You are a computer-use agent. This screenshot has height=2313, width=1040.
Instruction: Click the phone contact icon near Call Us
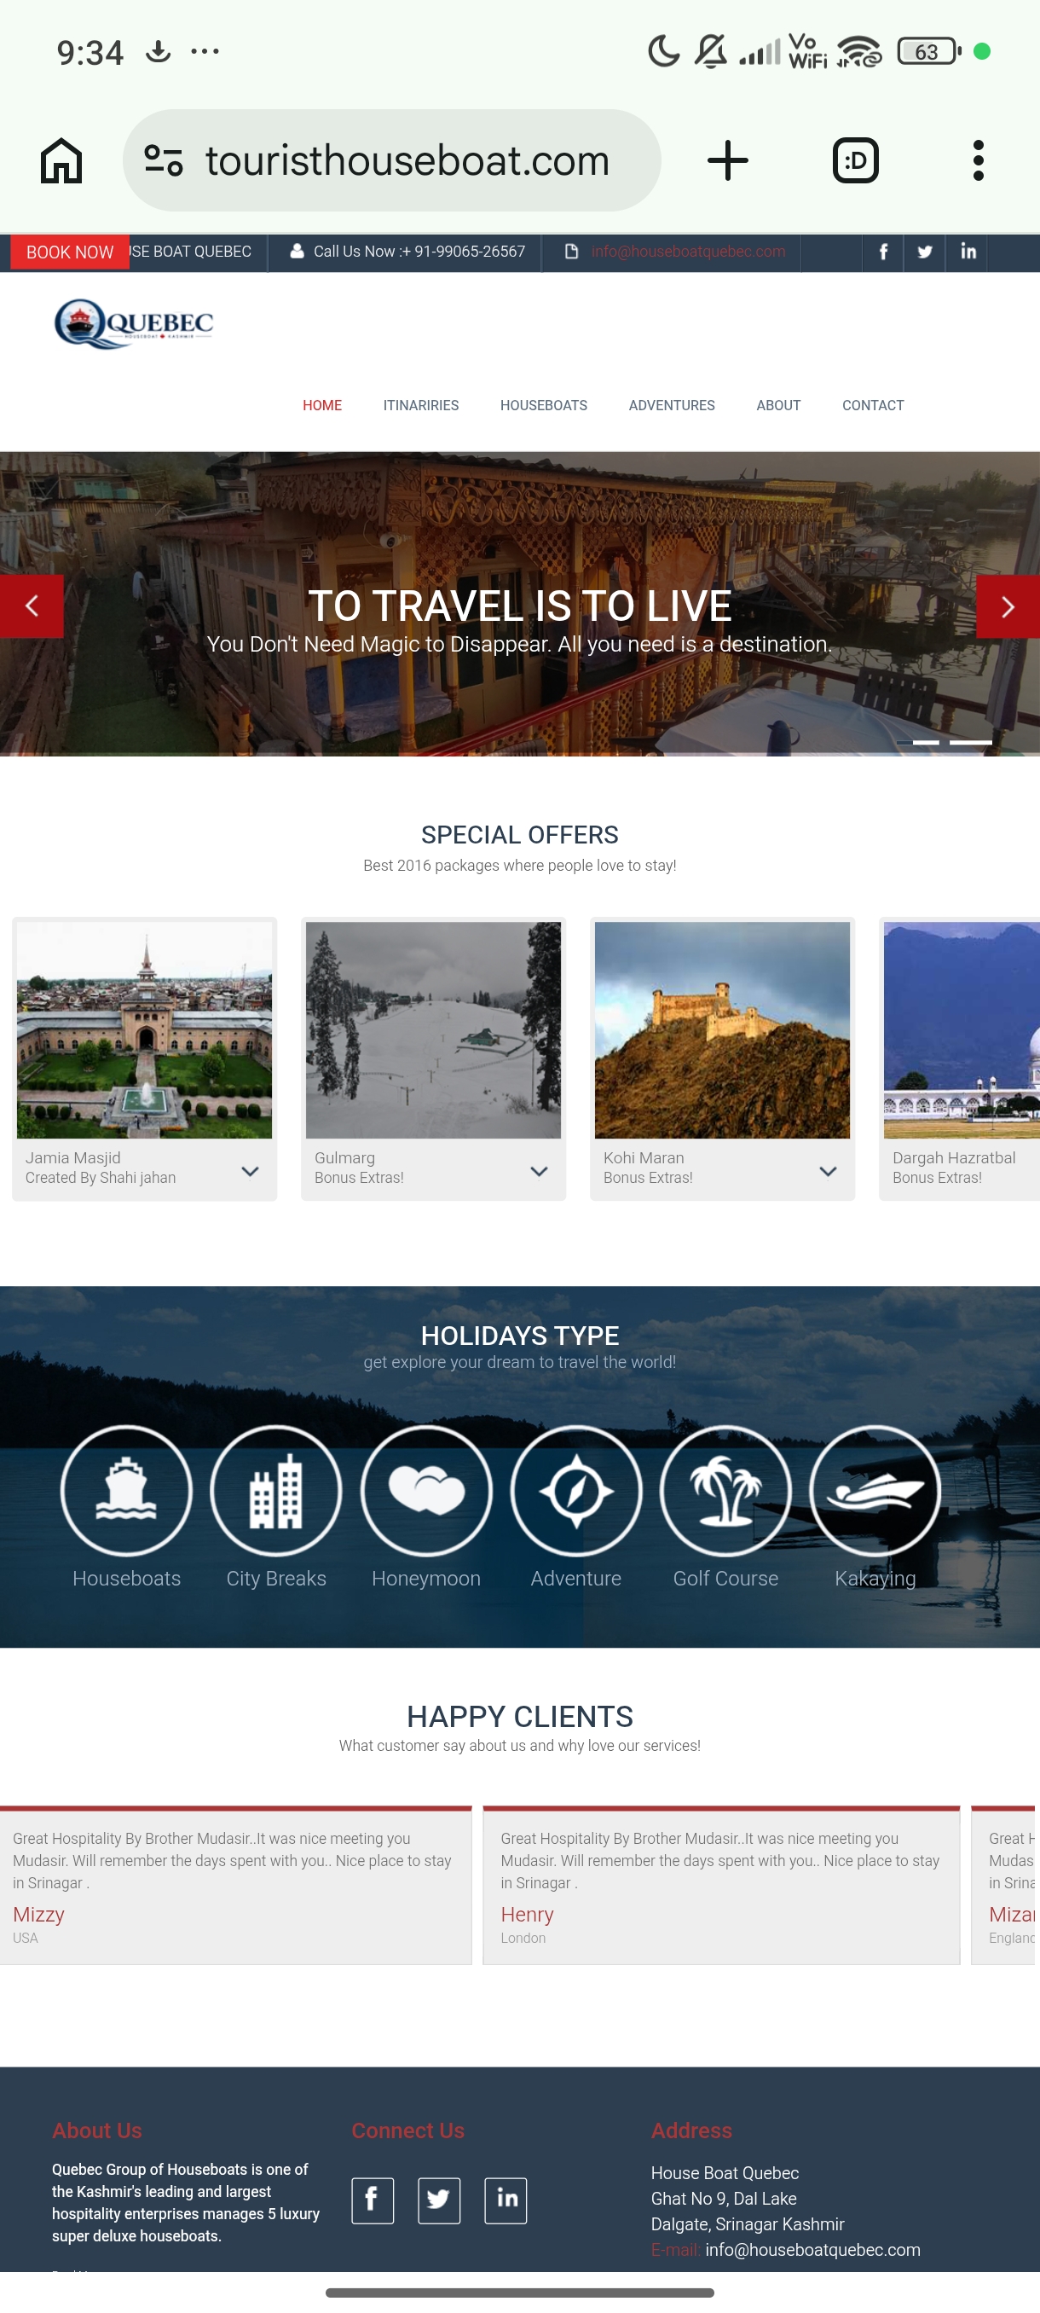click(x=297, y=252)
